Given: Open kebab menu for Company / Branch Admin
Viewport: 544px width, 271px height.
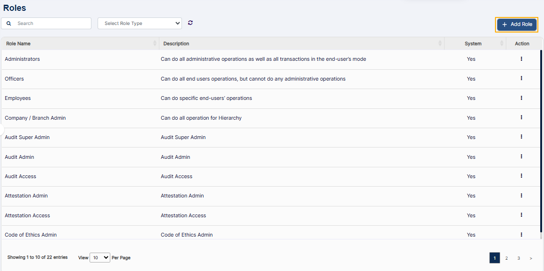Looking at the screenshot, I should pyautogui.click(x=521, y=117).
